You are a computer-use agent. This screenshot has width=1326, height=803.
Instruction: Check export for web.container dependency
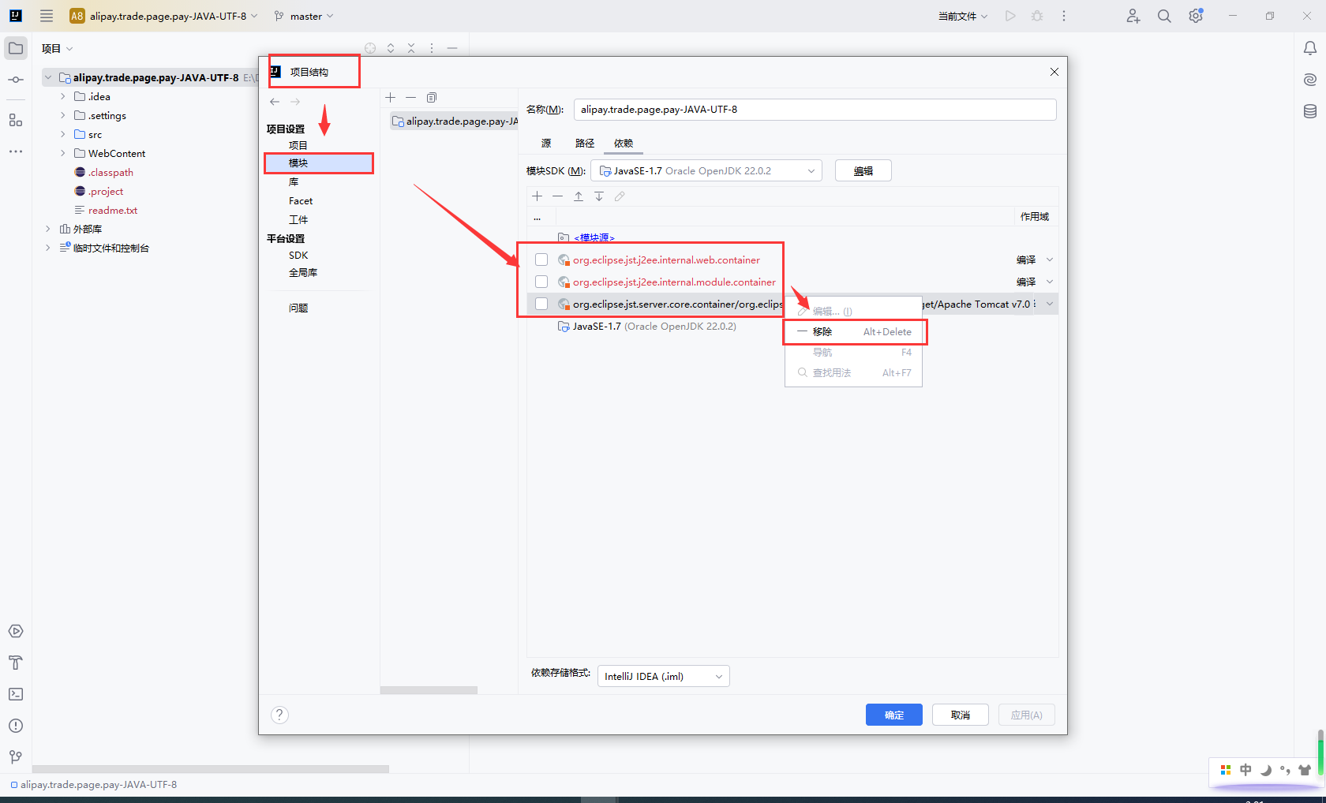coord(541,260)
